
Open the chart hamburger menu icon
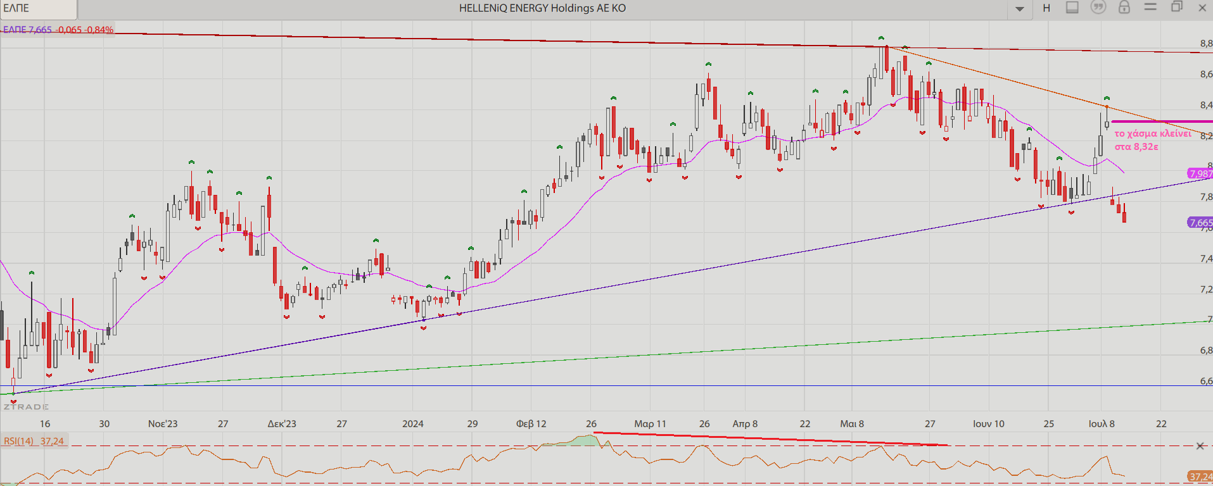[1150, 7]
